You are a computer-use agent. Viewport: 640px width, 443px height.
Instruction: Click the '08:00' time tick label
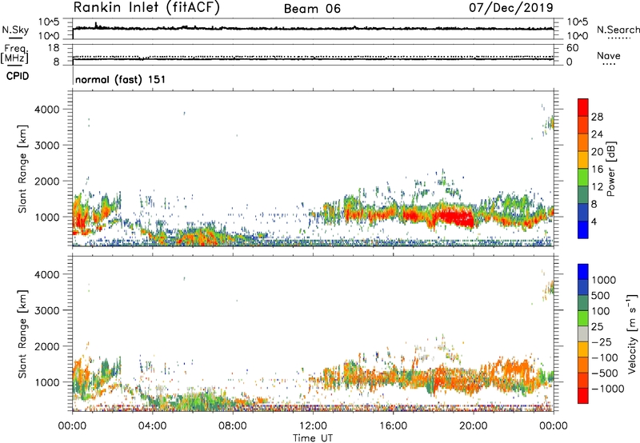(232, 426)
